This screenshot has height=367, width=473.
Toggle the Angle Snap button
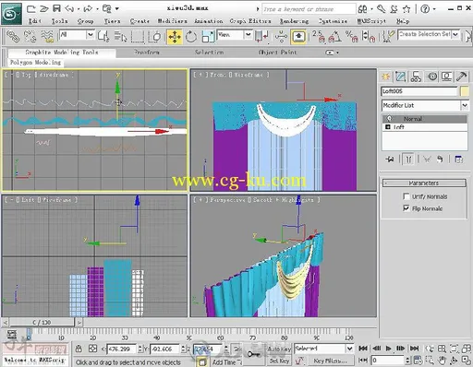[x=334, y=37]
